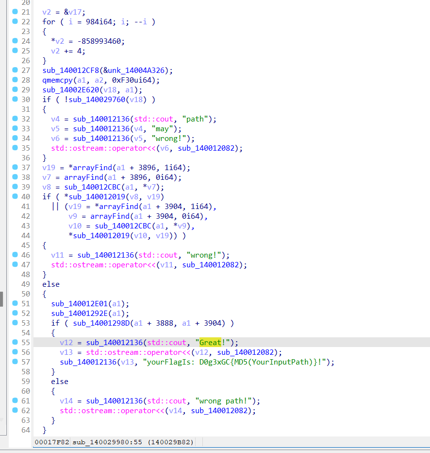Click variable v12 on line 55
The height and width of the screenshot is (453, 430).
pyautogui.click(x=66, y=343)
